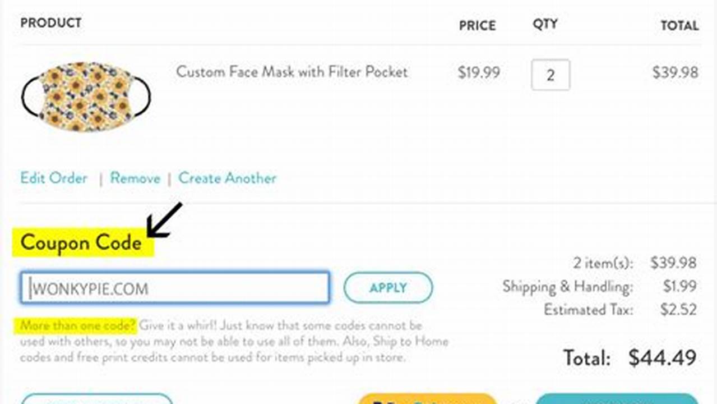Click Create Another for the mask order

click(x=227, y=178)
